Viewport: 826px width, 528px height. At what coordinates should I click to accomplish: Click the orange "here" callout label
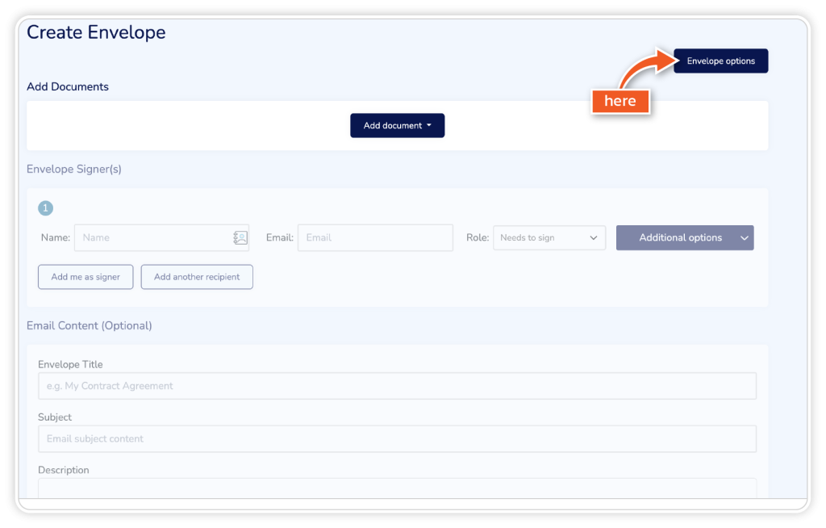point(620,101)
